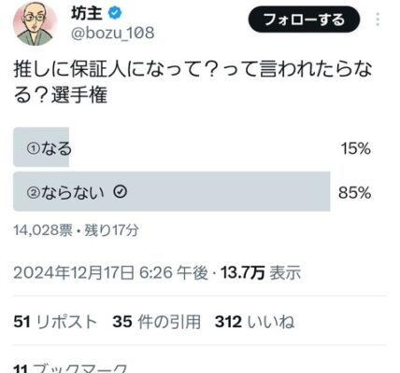400x373 pixels.
Task: Open the 坊主 profile avatar
Action: pos(35,24)
